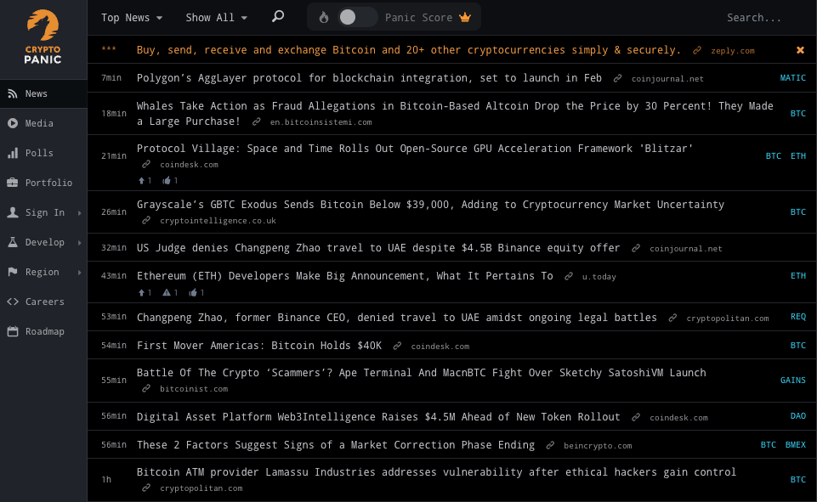
Task: Click the Careers code brackets icon
Action: 13,302
